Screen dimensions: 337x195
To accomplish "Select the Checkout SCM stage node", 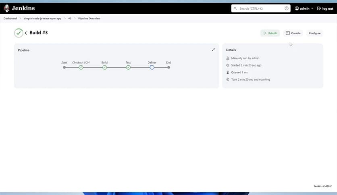I will (x=81, y=67).
